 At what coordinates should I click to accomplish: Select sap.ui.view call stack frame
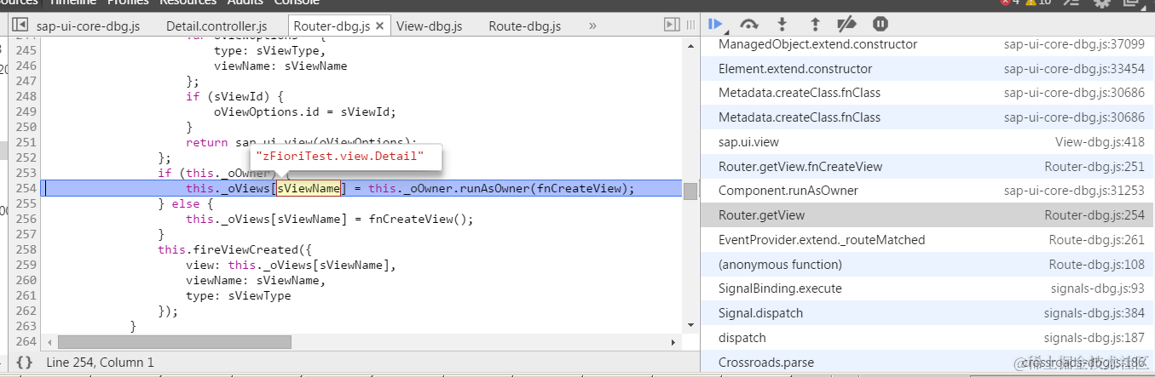[x=927, y=142]
